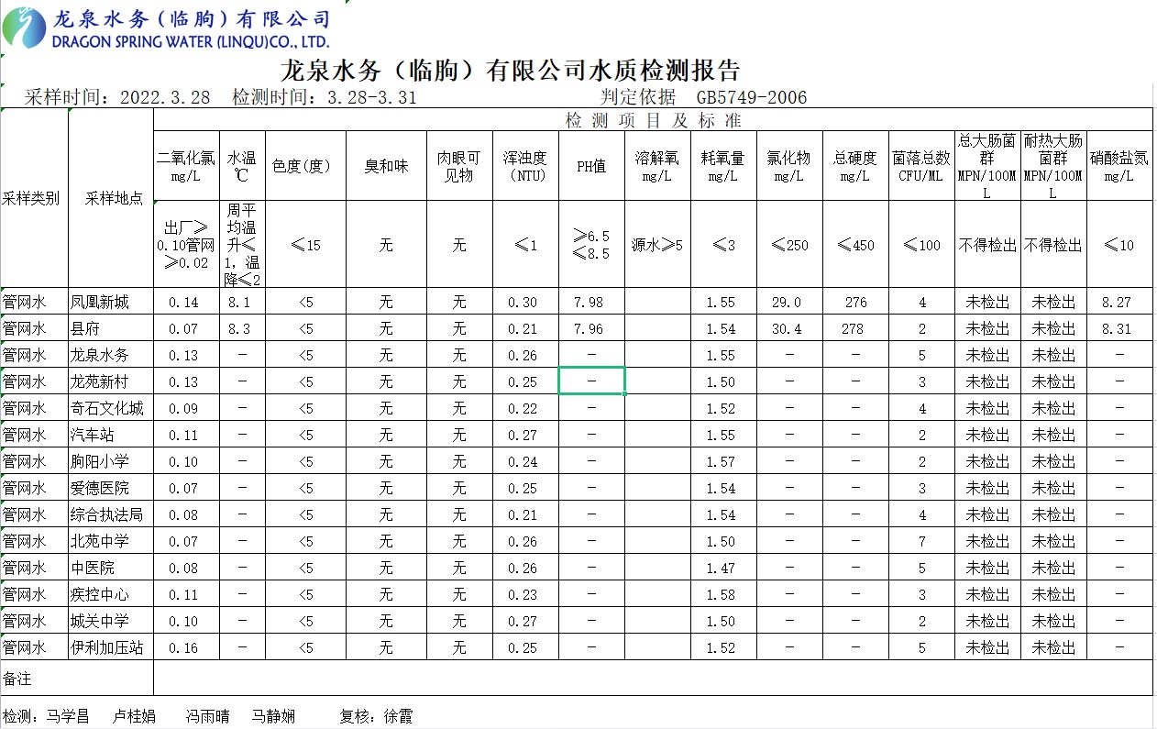
Task: Select the PH standard cell ≥6.5 ≤8.5
Action: click(x=591, y=244)
